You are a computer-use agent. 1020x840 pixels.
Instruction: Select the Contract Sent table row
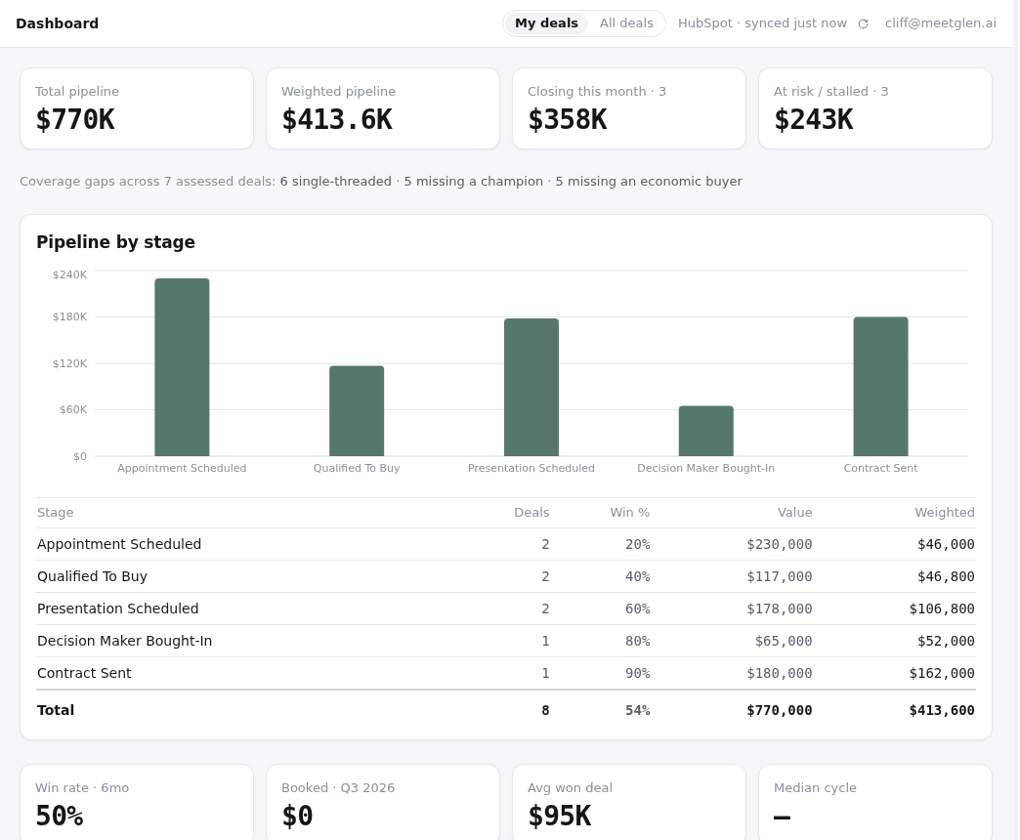coord(506,673)
